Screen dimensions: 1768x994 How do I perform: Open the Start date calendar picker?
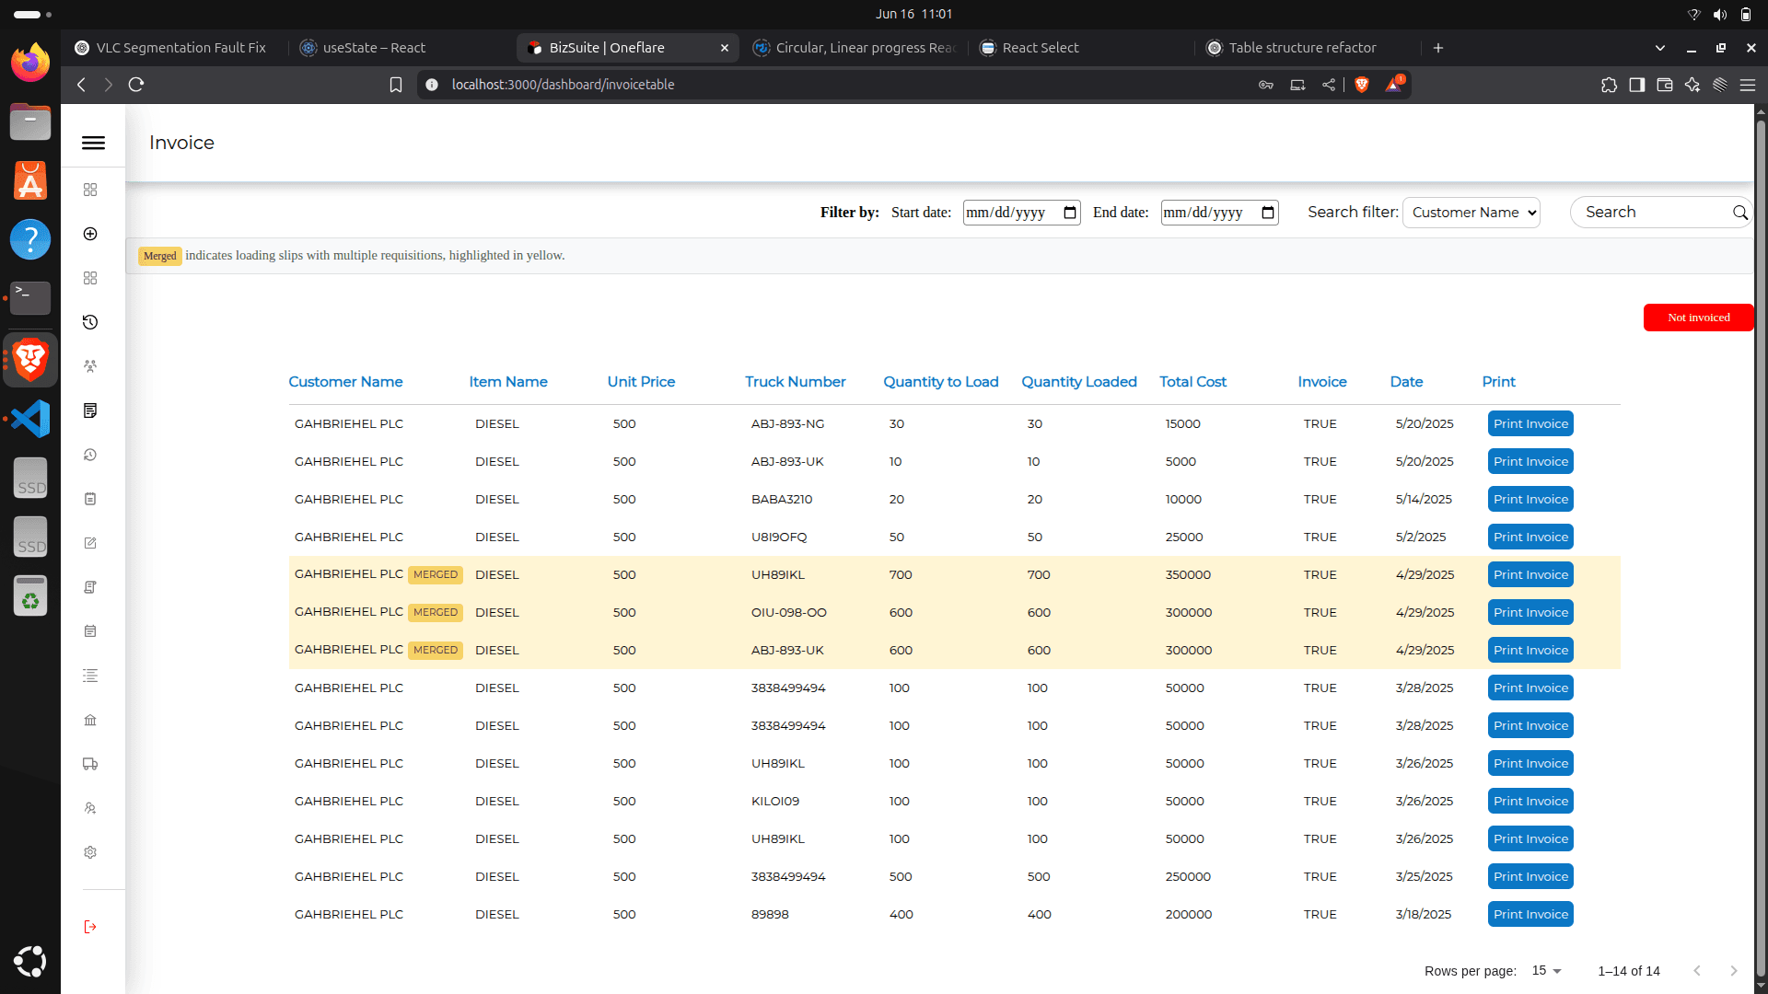pos(1069,213)
